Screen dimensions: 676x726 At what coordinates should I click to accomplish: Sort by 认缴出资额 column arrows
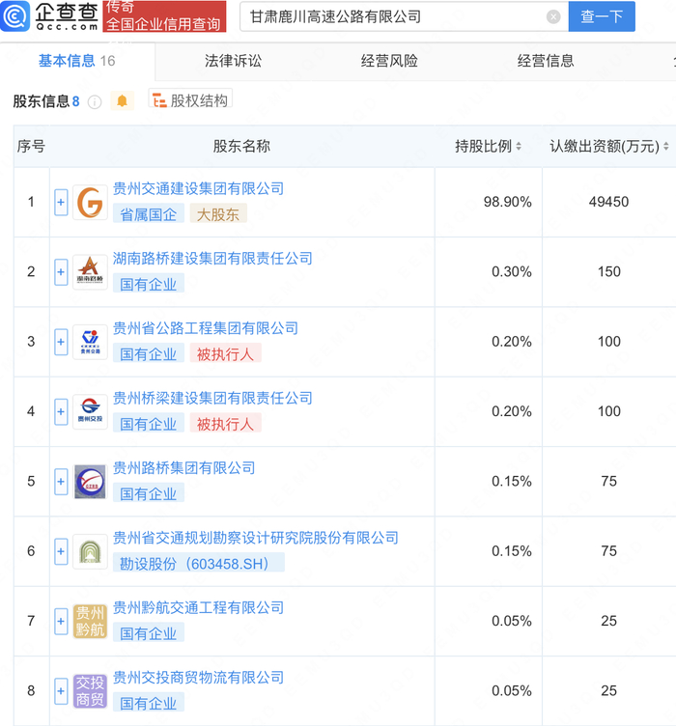click(665, 147)
